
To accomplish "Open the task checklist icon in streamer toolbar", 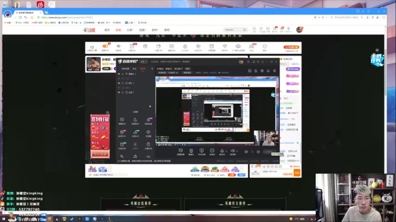I will pos(132,46).
